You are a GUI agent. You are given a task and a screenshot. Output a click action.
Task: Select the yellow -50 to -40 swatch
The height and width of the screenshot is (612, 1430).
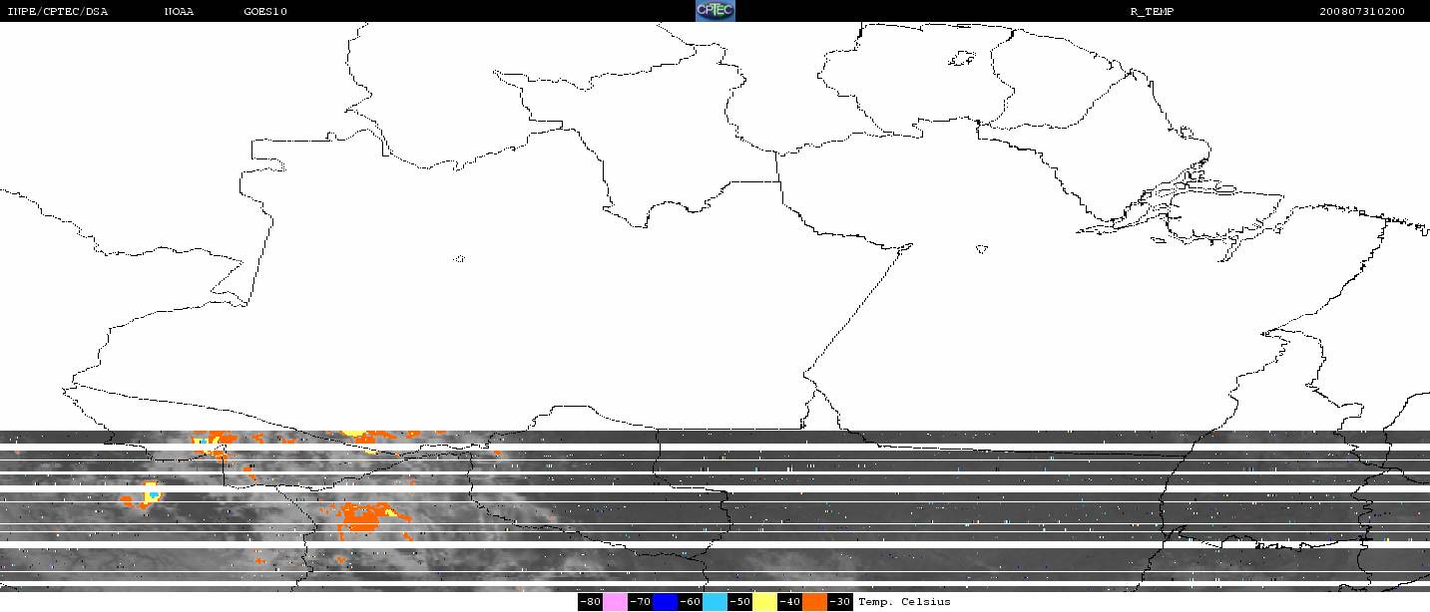coord(764,602)
